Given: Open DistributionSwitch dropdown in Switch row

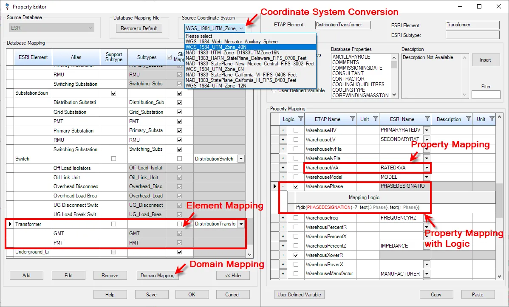Looking at the screenshot, I should (241, 159).
